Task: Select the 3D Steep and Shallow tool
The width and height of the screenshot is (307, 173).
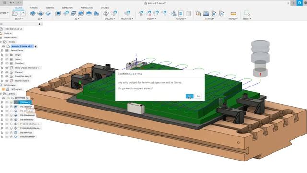Action: 73,13
